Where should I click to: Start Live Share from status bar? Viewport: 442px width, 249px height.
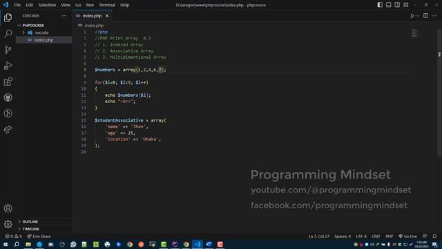(39, 237)
